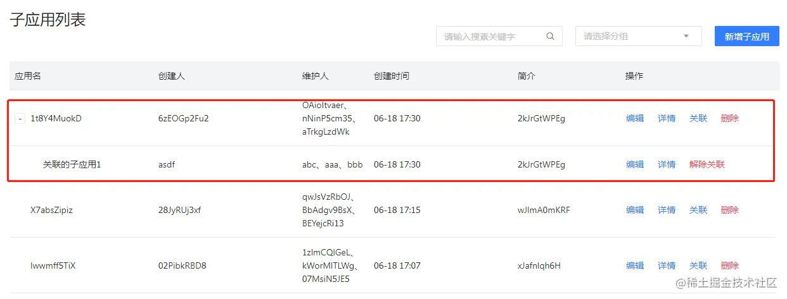
Task: View 详情 of 关联的子应用1
Action: [x=667, y=164]
